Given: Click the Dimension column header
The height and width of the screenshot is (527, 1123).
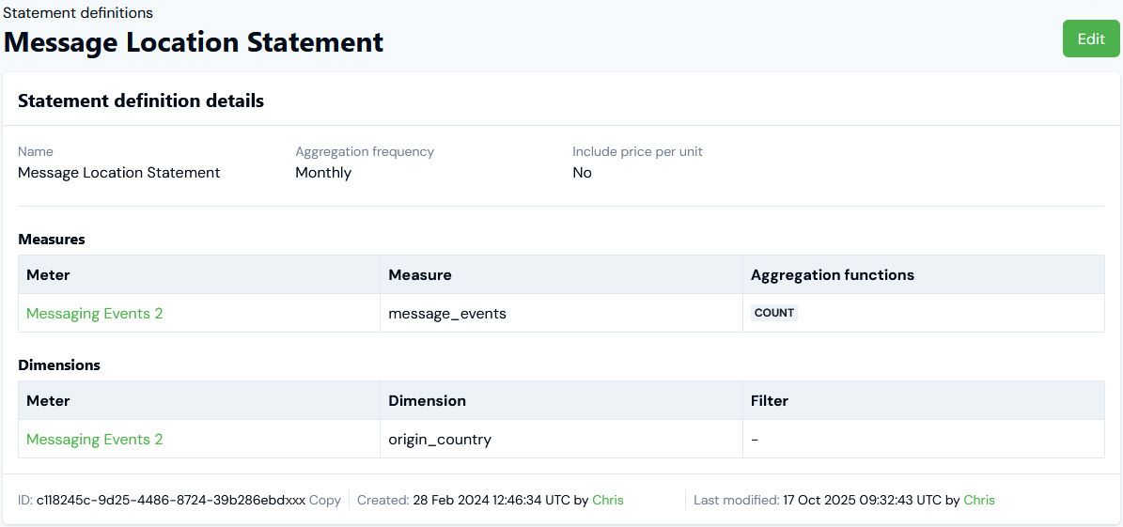Looking at the screenshot, I should (x=427, y=401).
